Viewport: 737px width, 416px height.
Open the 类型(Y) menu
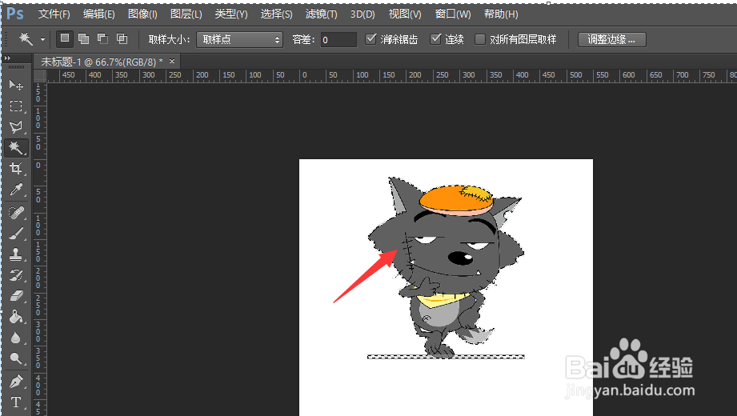coord(230,14)
